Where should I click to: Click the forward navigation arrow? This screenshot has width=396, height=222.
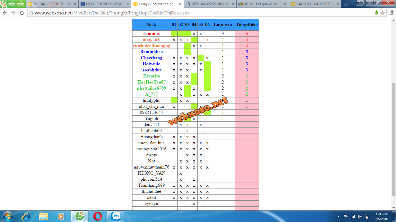point(13,13)
